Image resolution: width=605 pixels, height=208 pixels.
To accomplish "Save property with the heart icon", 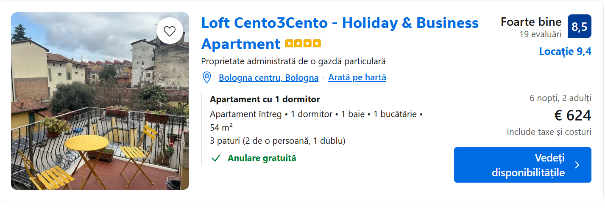I will [x=170, y=31].
